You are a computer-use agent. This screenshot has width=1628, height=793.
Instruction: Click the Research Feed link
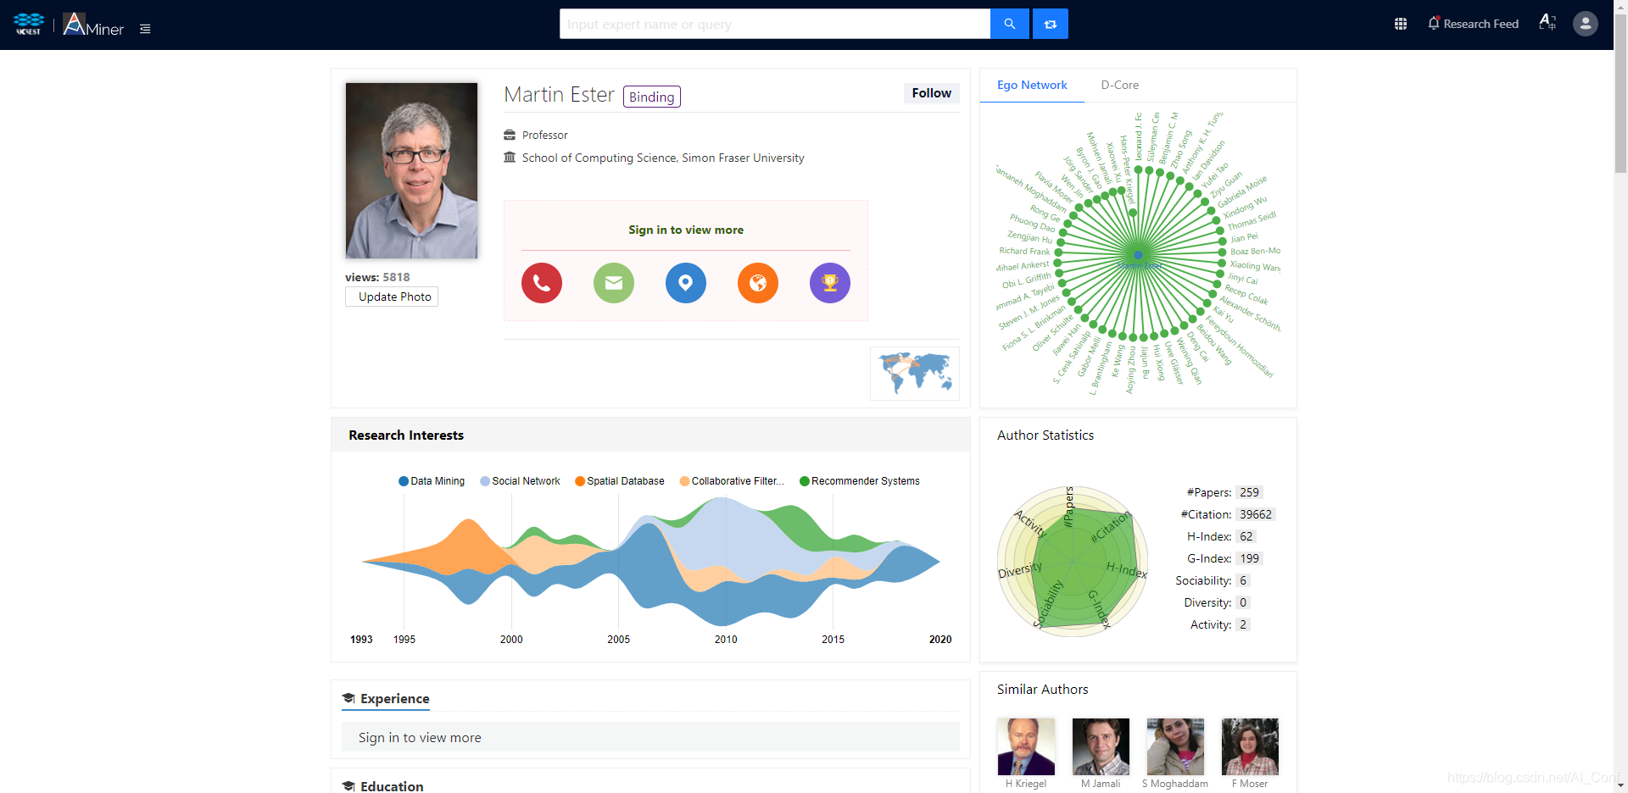click(1481, 24)
